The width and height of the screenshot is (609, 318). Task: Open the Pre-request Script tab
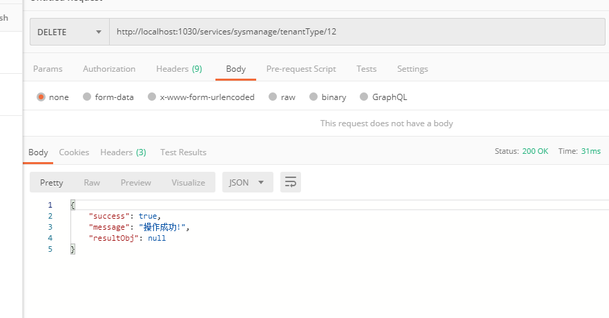[301, 69]
